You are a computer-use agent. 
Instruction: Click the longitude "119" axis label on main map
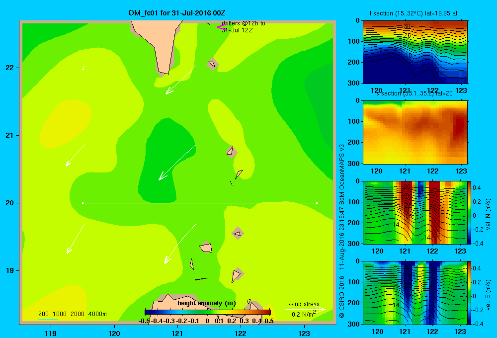pyautogui.click(x=51, y=333)
